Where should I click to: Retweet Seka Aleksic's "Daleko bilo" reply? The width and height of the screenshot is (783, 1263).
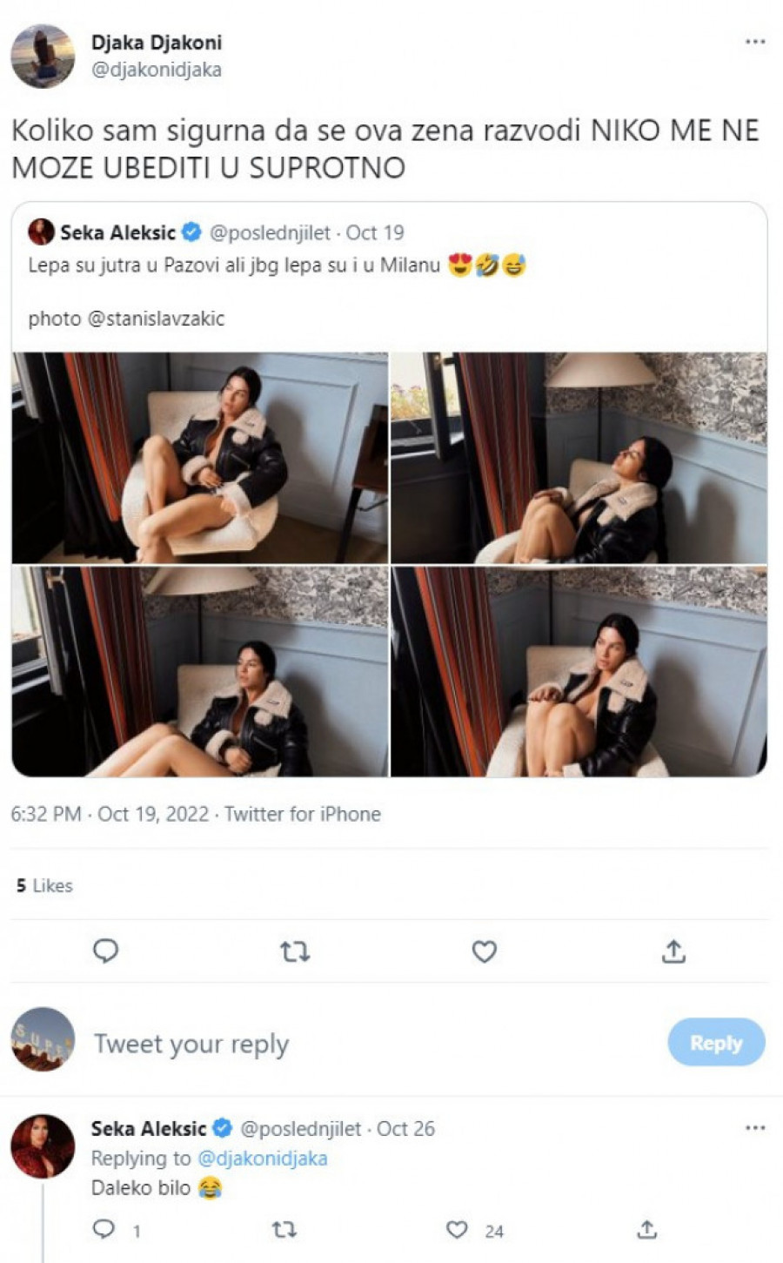[x=284, y=1229]
